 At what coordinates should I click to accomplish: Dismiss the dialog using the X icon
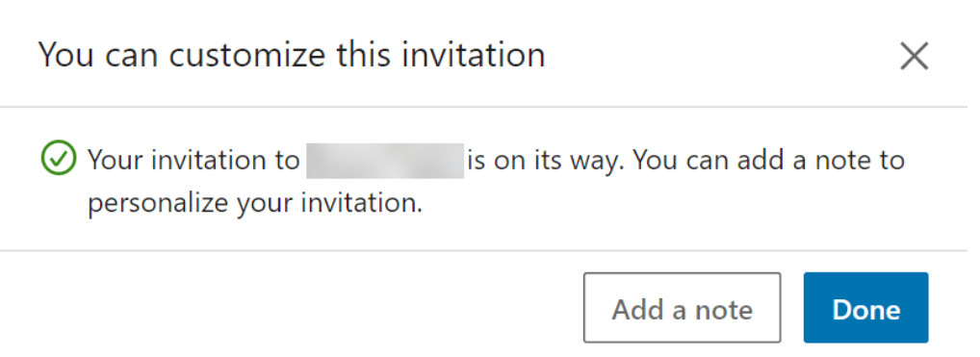click(x=914, y=56)
